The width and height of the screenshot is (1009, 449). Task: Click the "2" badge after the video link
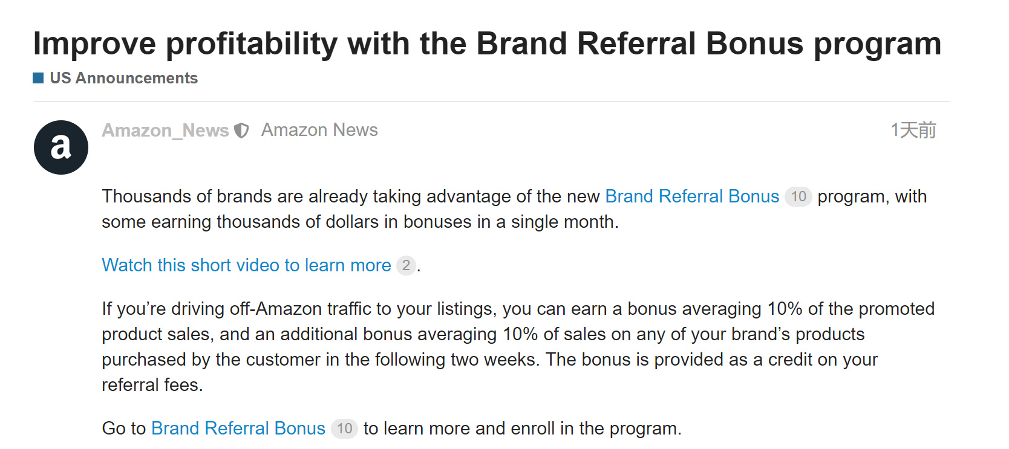[406, 265]
